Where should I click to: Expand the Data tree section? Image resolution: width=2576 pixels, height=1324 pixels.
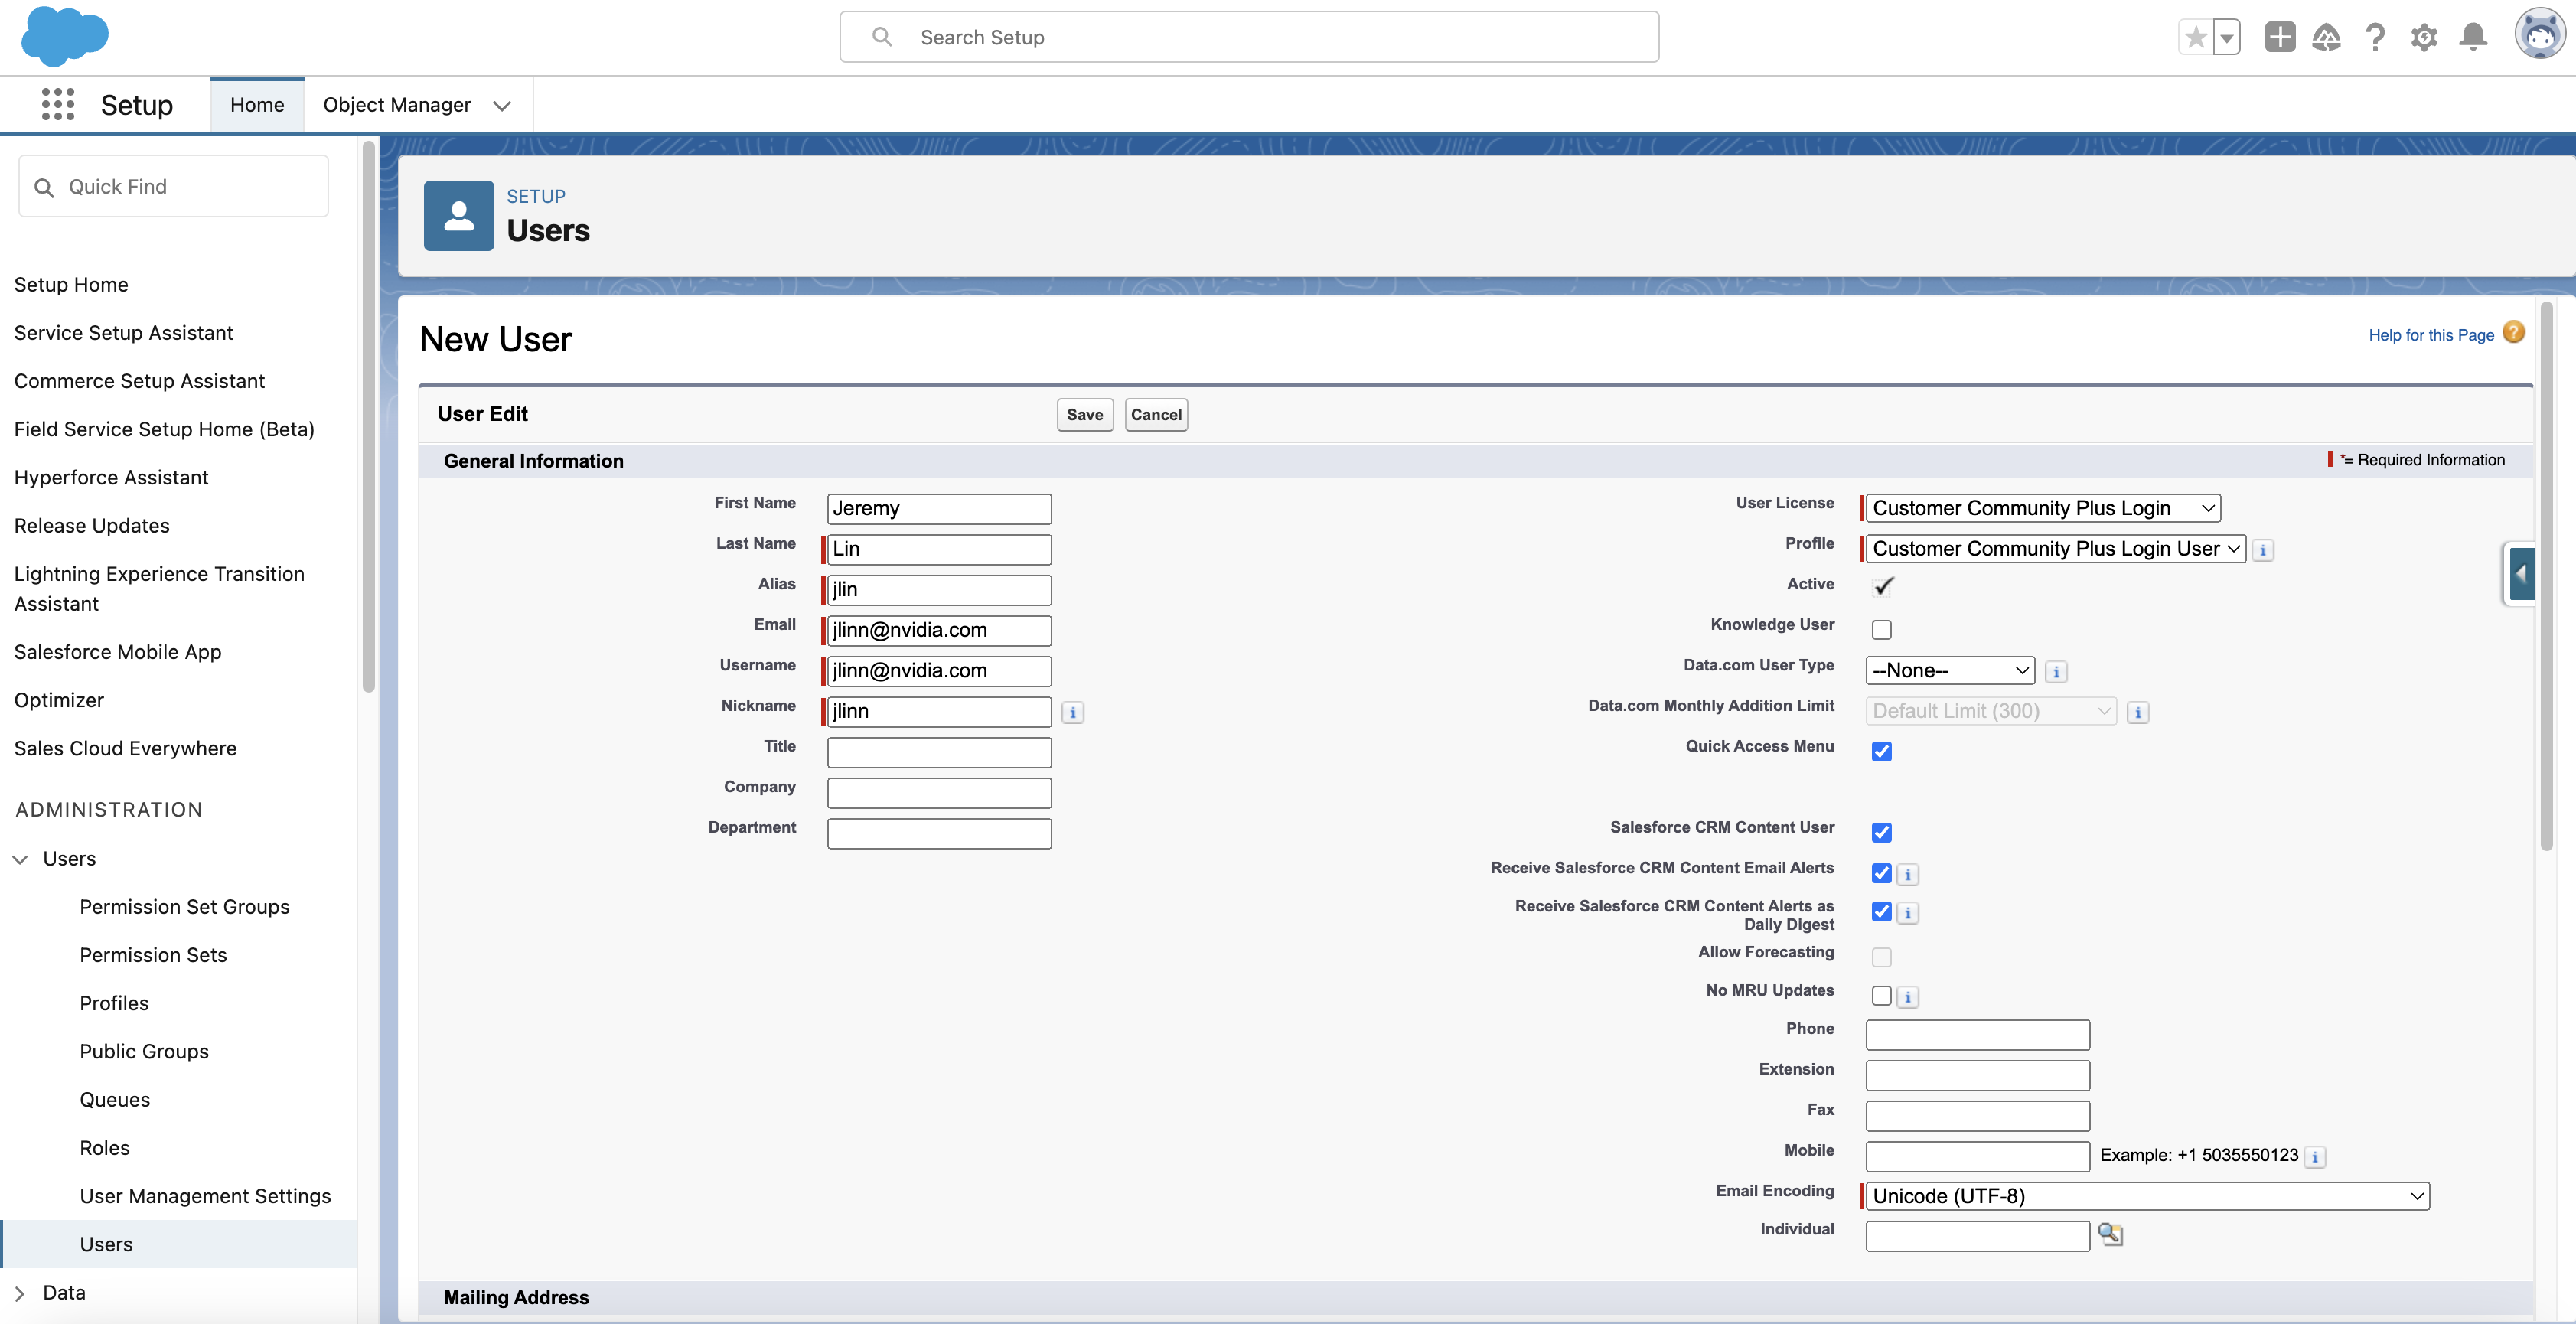click(x=20, y=1293)
